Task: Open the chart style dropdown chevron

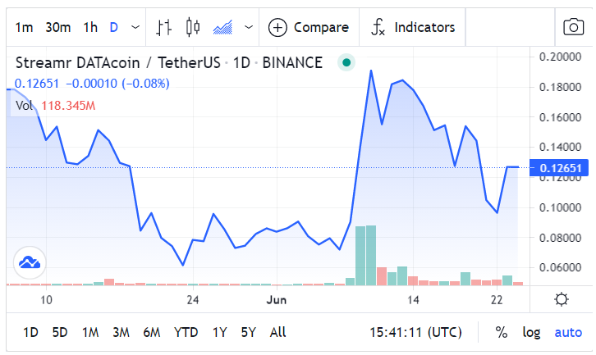Action: (249, 27)
